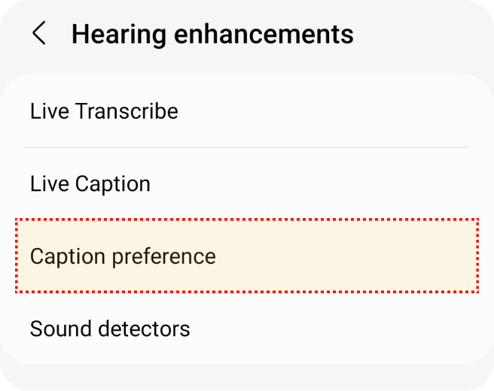Return to previous page via back chevron
494x391 pixels.
[x=39, y=34]
